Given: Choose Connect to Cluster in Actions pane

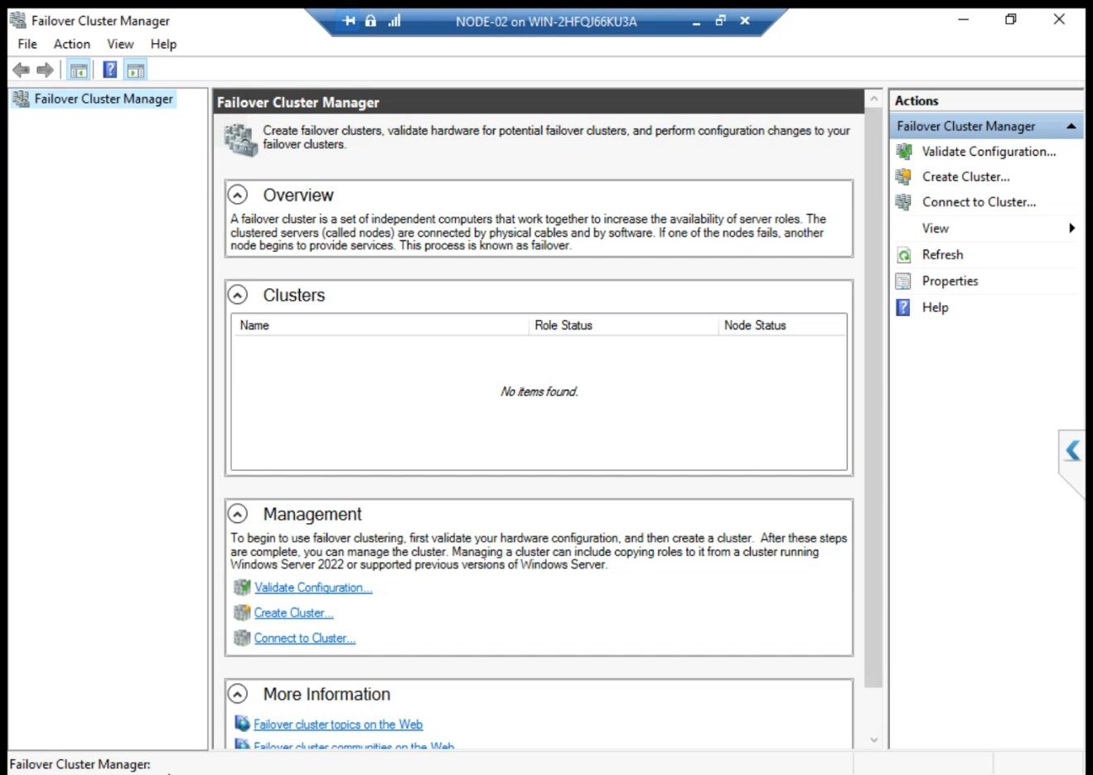Looking at the screenshot, I should point(979,202).
